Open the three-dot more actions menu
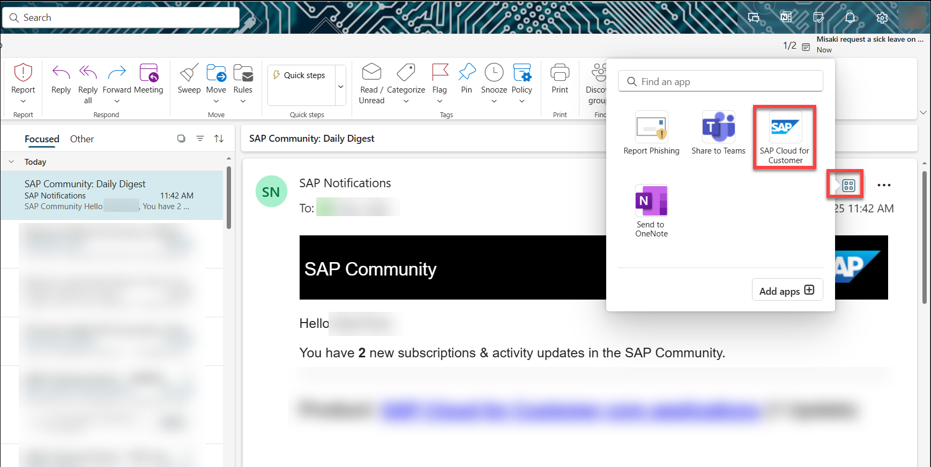 coord(884,185)
